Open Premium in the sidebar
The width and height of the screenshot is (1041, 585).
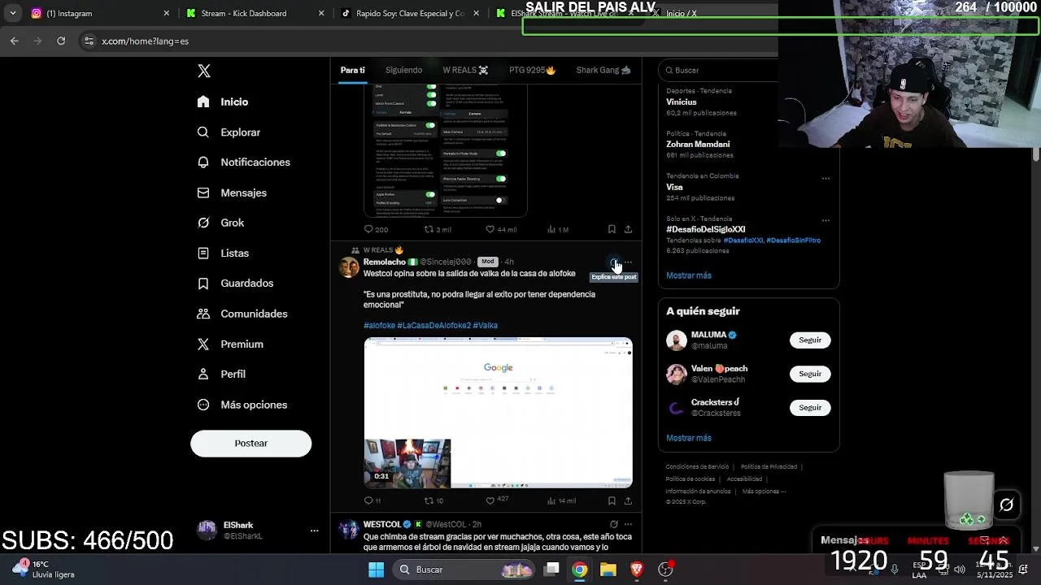[x=230, y=344]
